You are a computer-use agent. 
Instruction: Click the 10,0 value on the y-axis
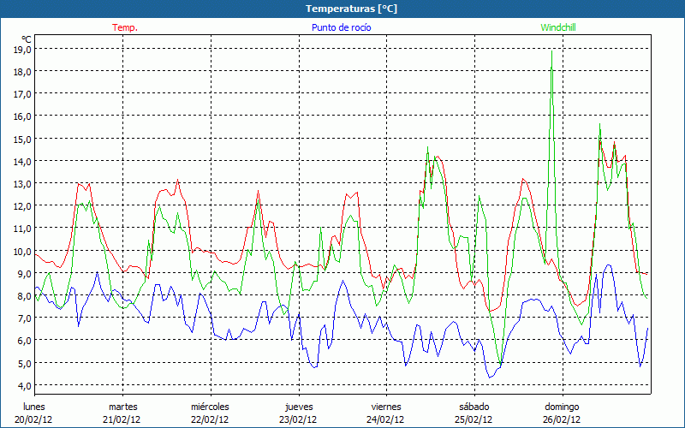pos(23,251)
